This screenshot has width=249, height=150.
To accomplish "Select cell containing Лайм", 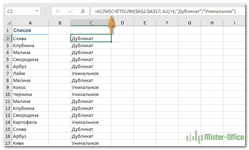I will (30, 73).
